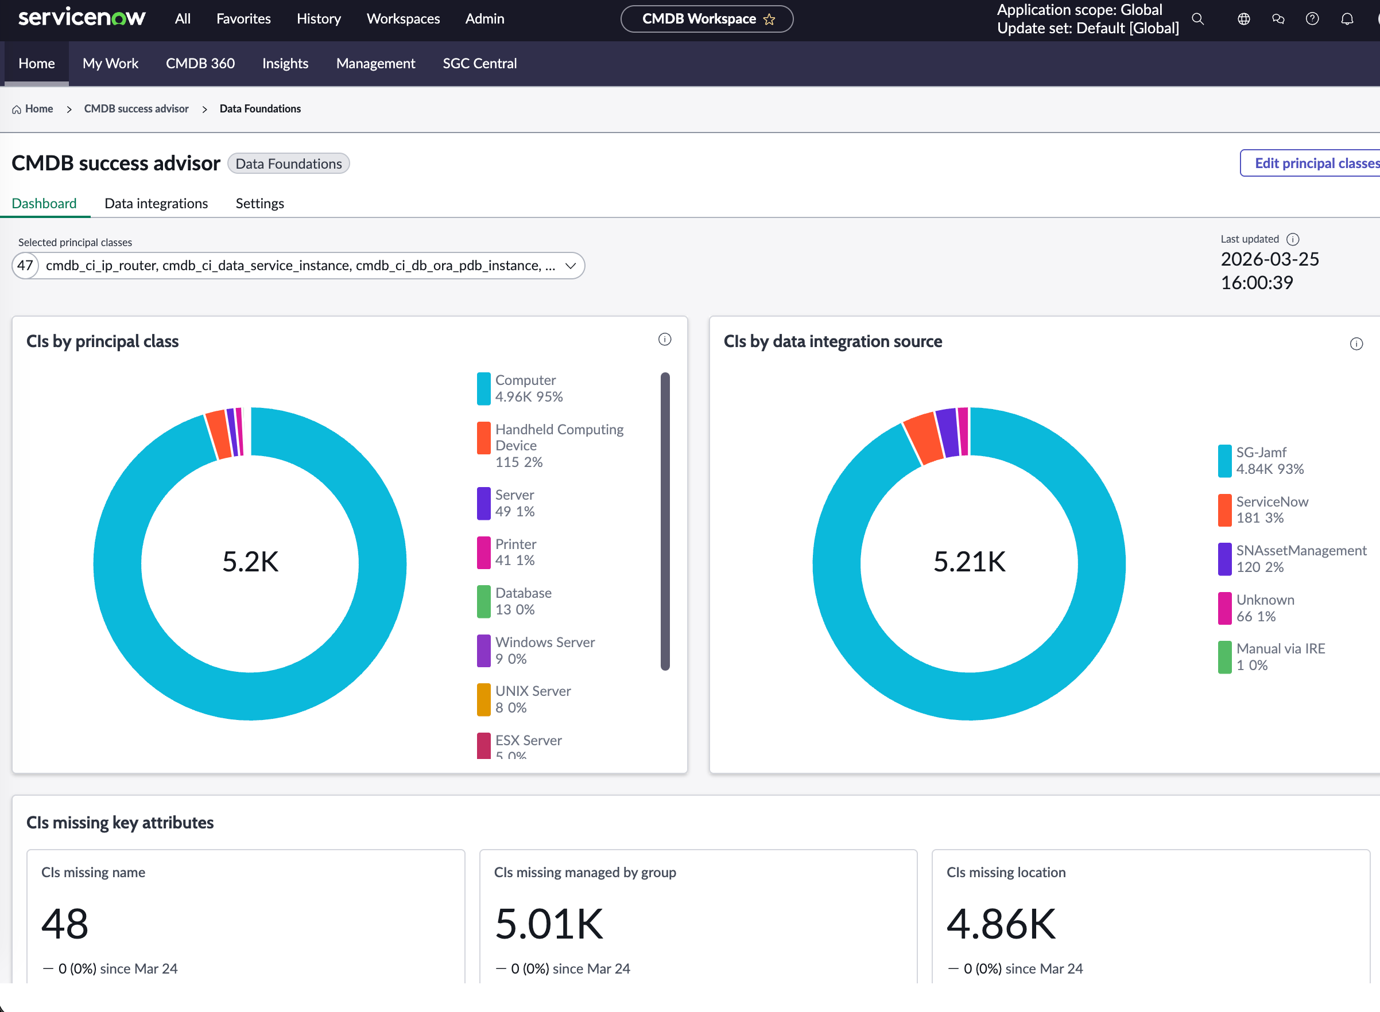The height and width of the screenshot is (1012, 1380).
Task: Select the Home workspace tab
Action: point(37,63)
